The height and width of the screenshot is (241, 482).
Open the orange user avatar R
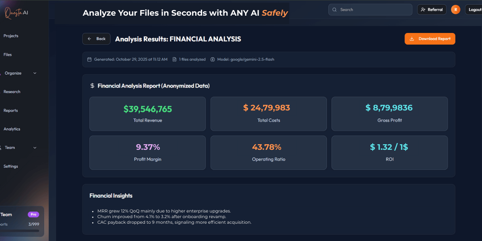(x=455, y=10)
